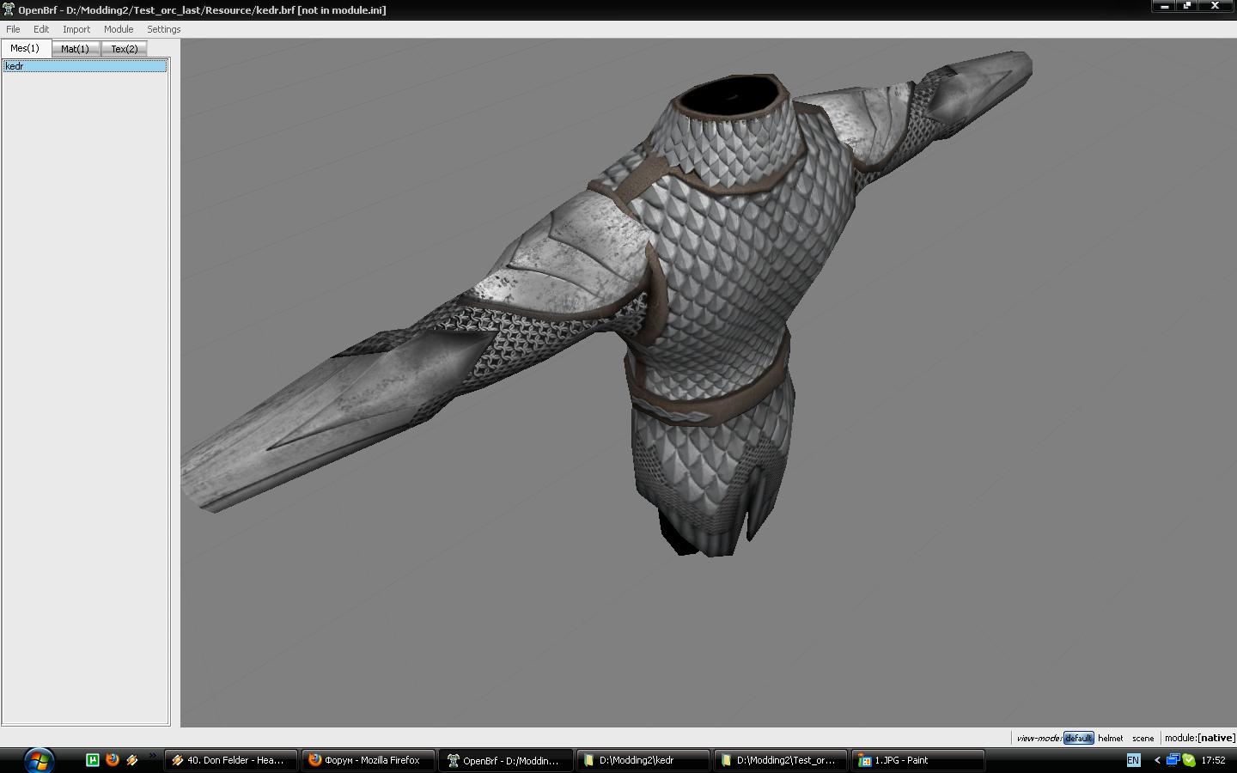This screenshot has width=1237, height=773.
Task: Click the OpenBrf taskbar button
Action: 505,760
